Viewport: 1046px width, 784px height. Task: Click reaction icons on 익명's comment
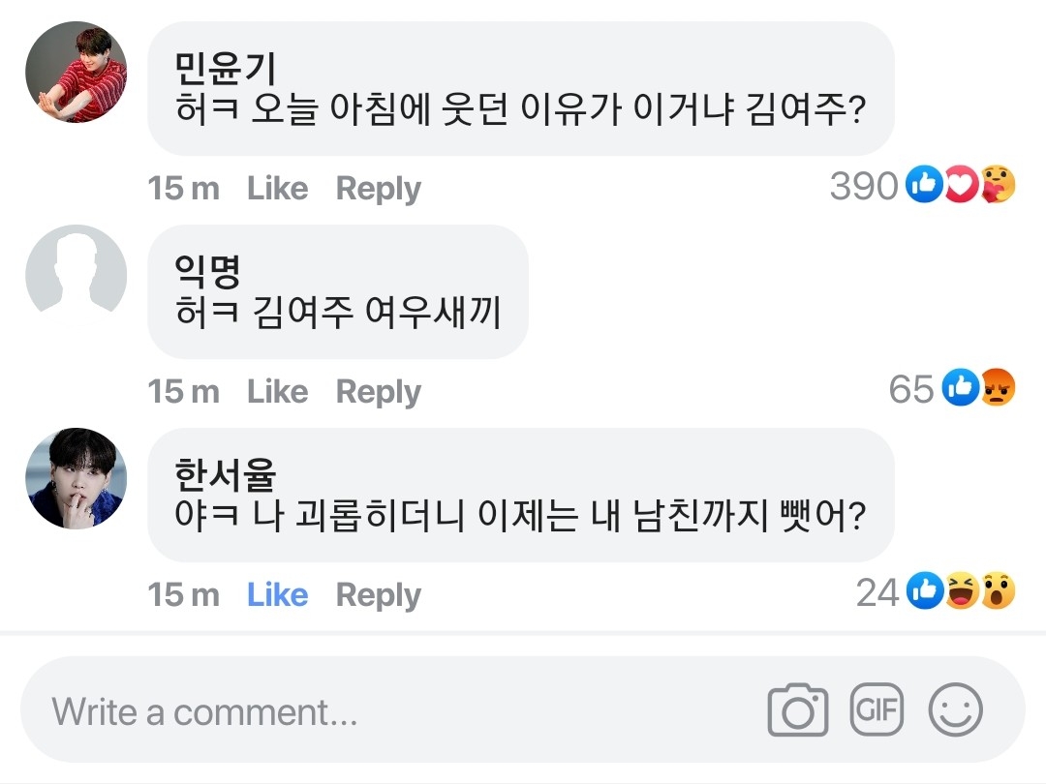(x=979, y=388)
